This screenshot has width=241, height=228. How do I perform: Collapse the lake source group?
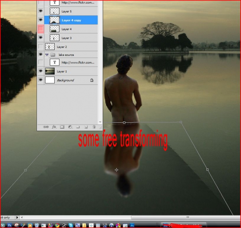[x=47, y=55]
